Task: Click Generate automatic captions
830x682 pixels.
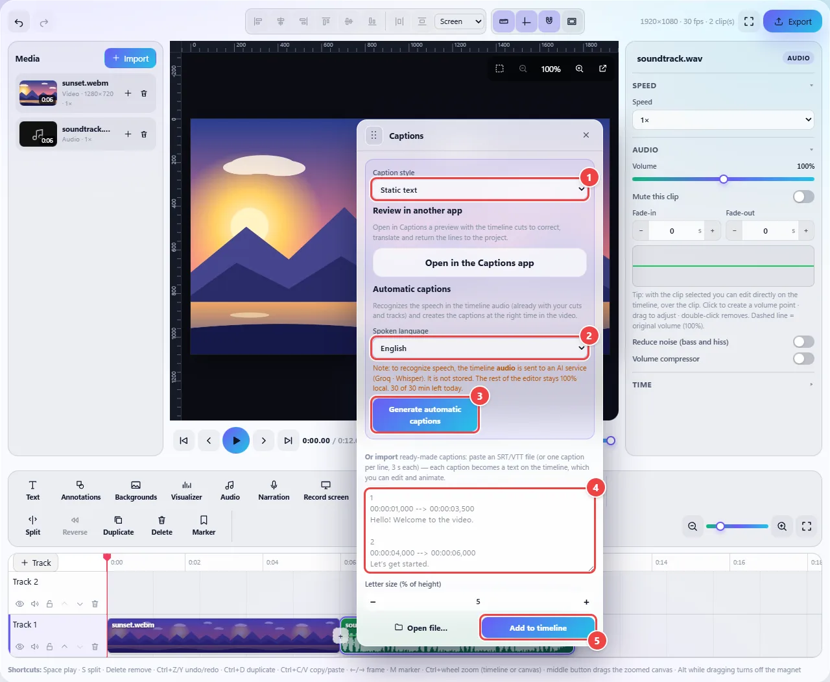Action: click(425, 415)
